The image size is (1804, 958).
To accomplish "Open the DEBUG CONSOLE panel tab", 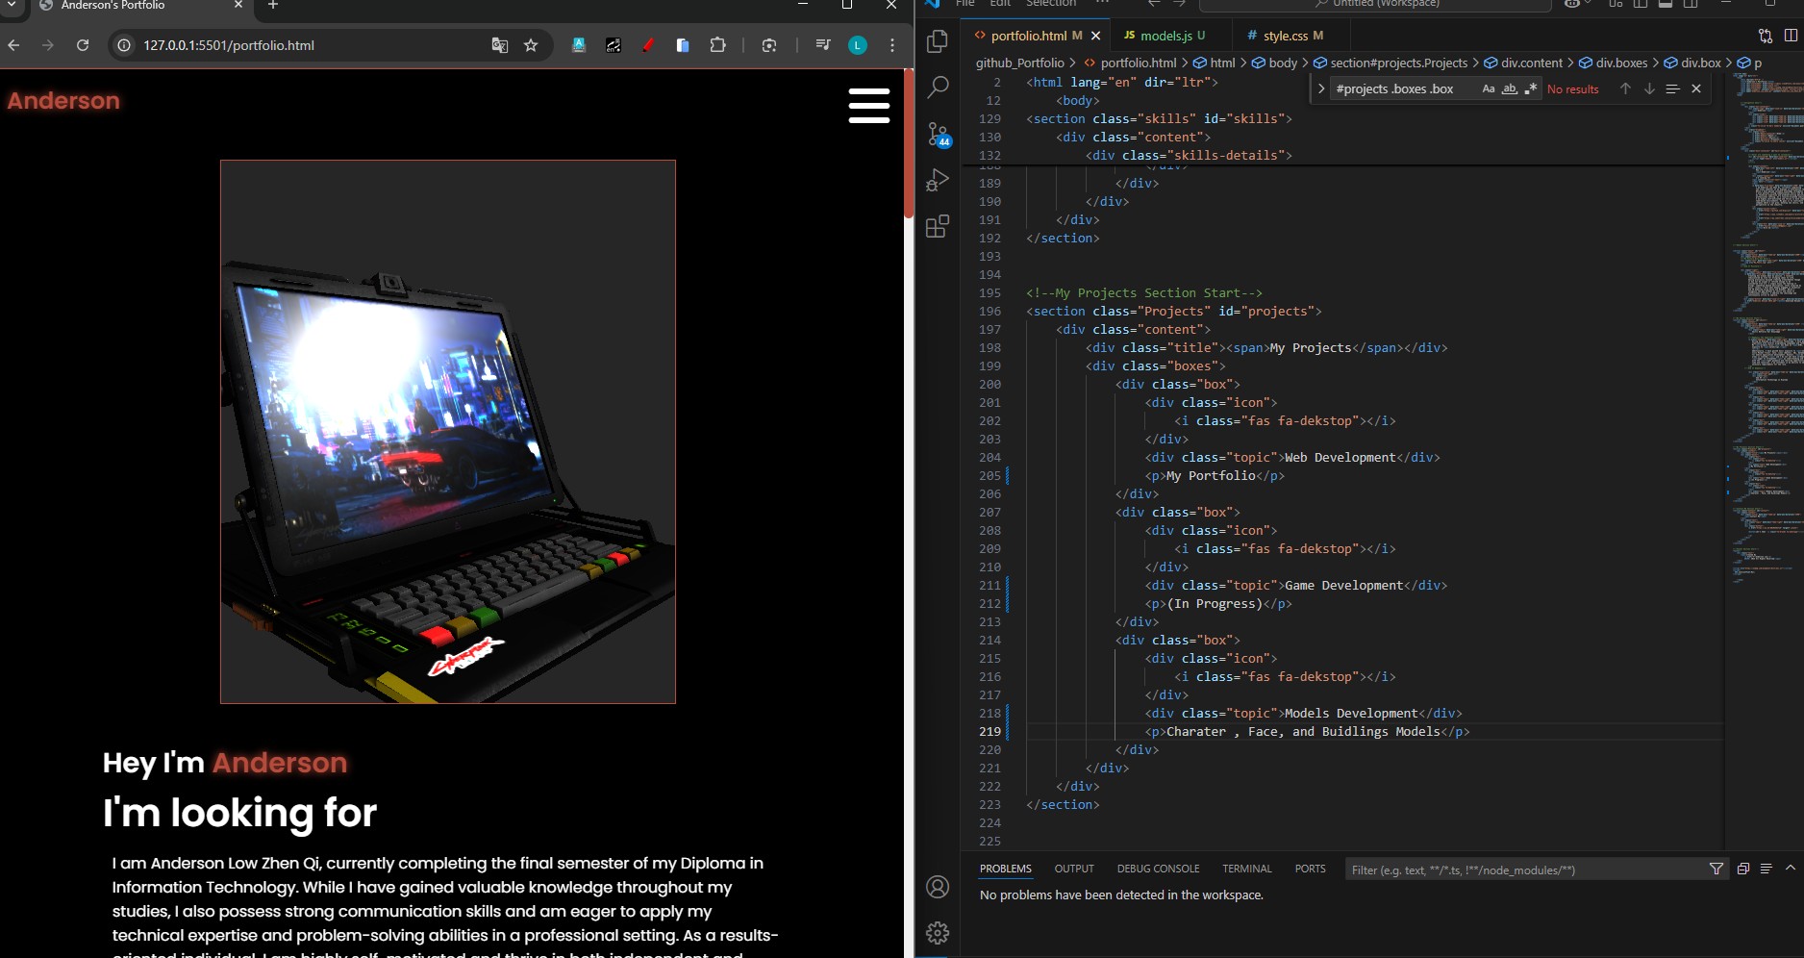I will point(1158,869).
